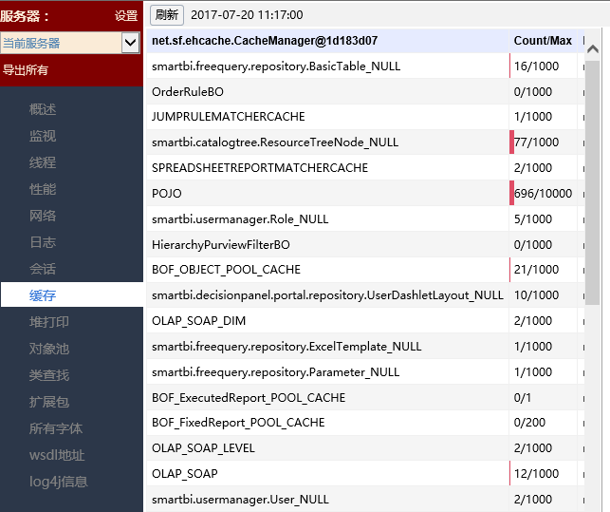Open the 堆打印 heap dump page
This screenshot has width=610, height=512.
[49, 322]
